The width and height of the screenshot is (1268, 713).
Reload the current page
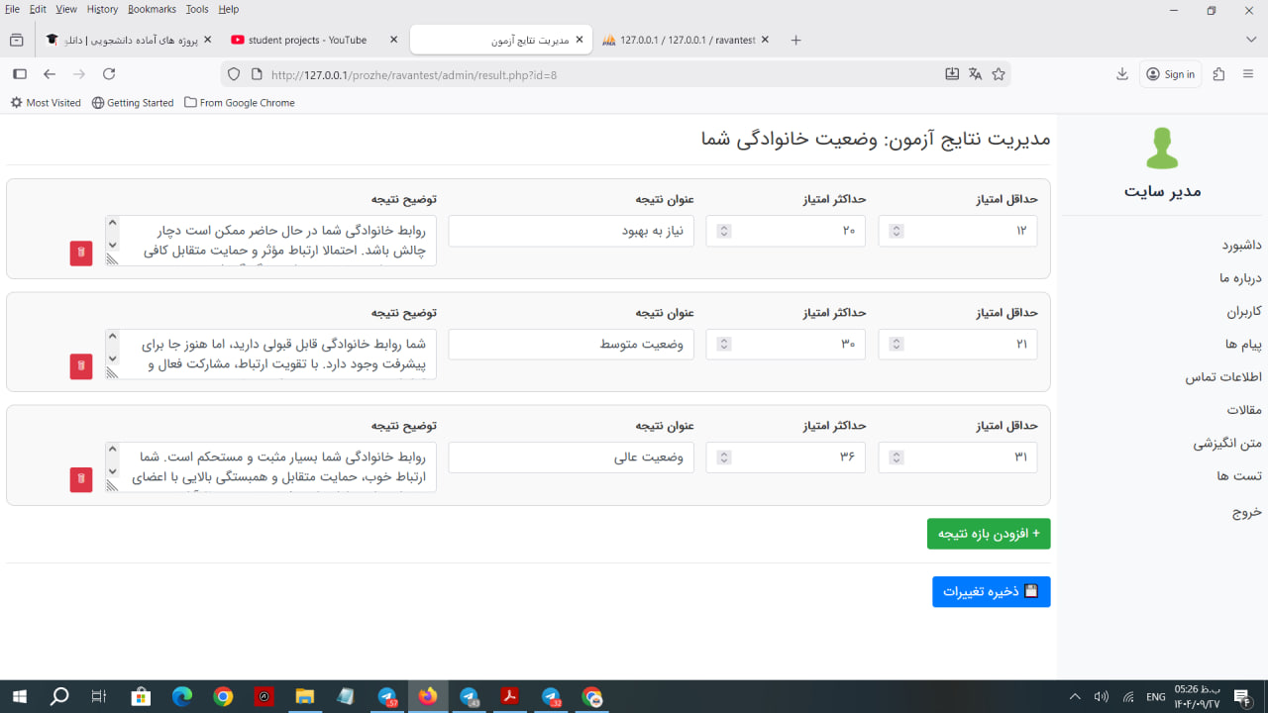pos(109,74)
